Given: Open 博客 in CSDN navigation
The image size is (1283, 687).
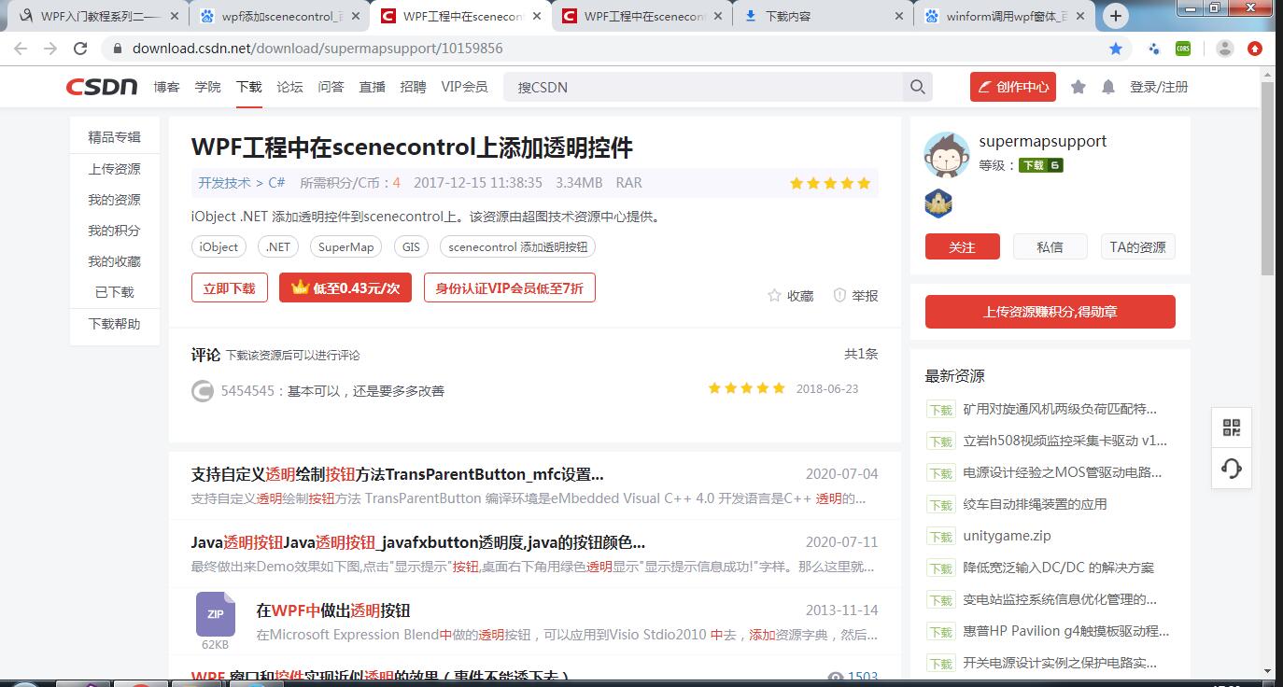Looking at the screenshot, I should (167, 87).
